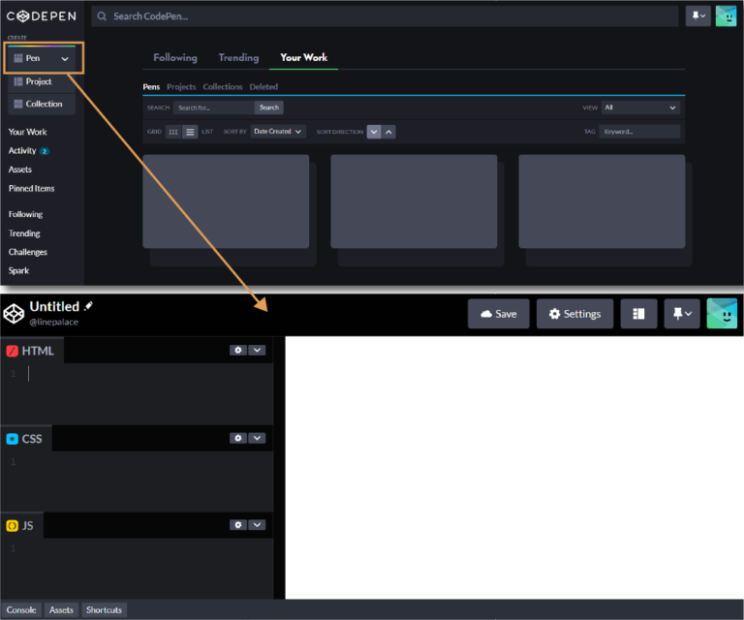Click the Activity count badge 2
Screen dimensions: 744x620
coord(45,151)
